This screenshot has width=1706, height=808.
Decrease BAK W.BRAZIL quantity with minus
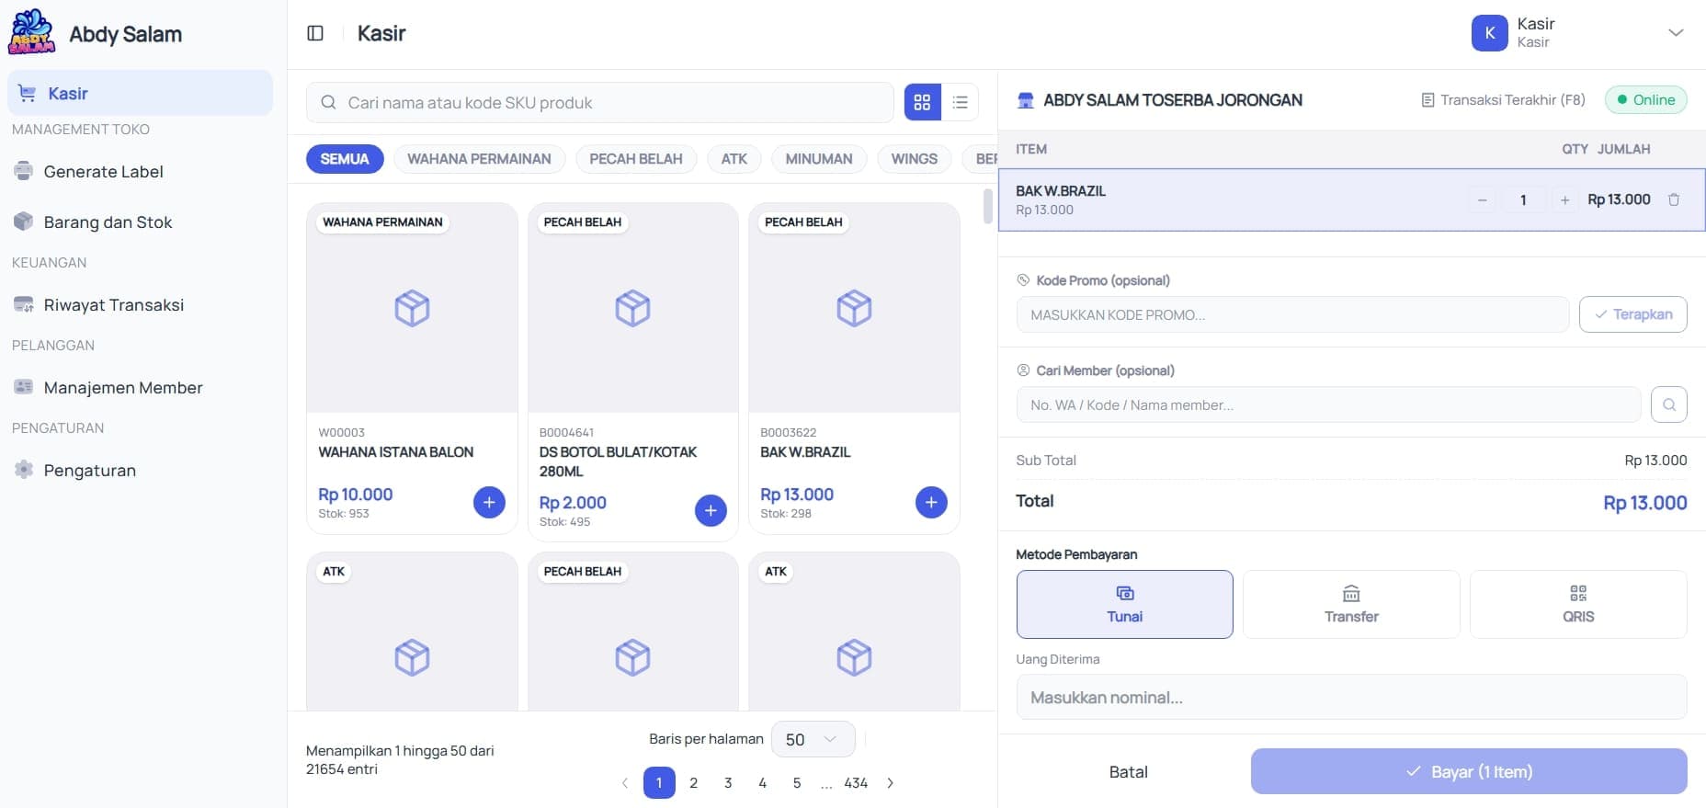coord(1482,199)
